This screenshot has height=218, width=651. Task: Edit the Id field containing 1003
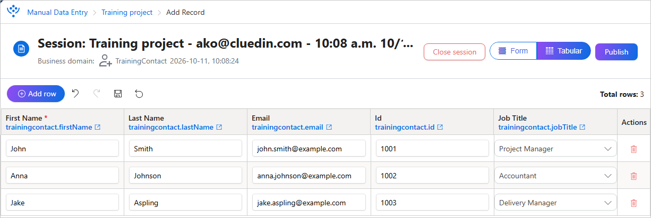point(432,203)
